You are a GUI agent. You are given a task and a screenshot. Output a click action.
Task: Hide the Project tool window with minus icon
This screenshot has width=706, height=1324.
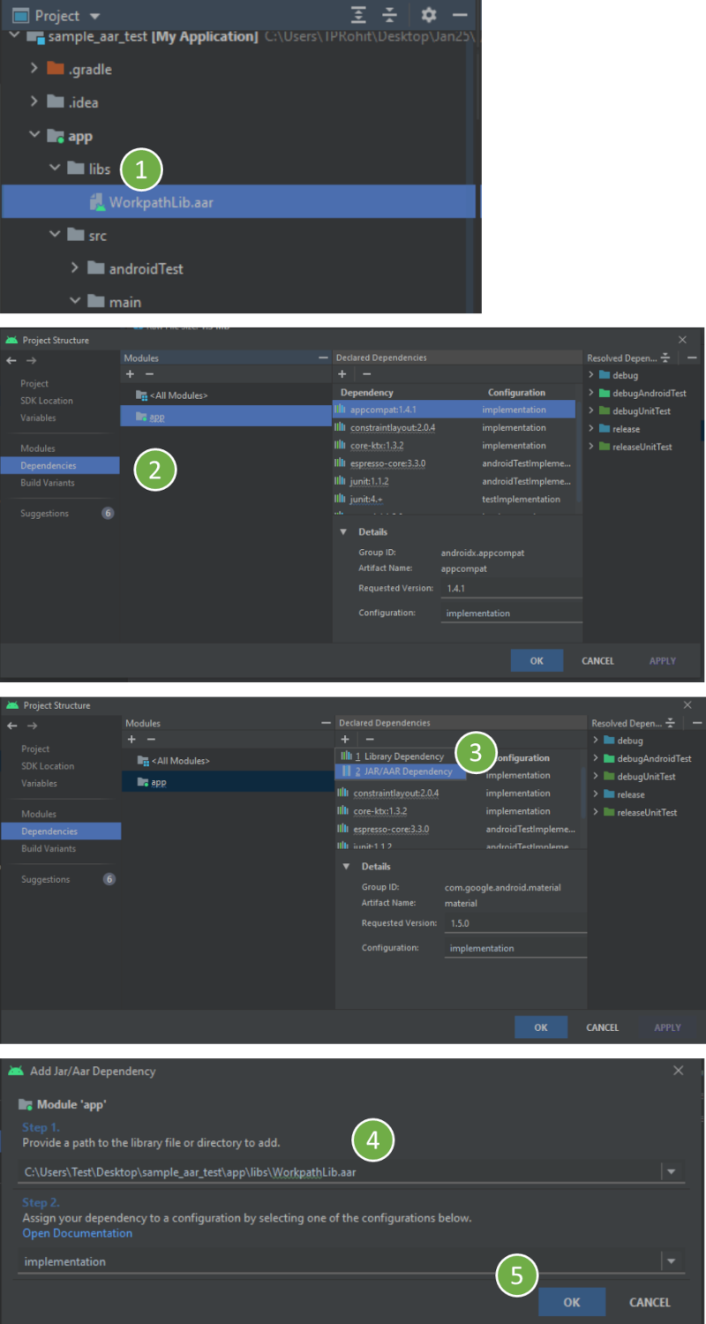460,15
